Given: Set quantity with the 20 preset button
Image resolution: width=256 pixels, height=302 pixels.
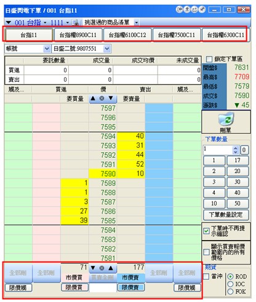Looking at the screenshot, I should [238, 171].
